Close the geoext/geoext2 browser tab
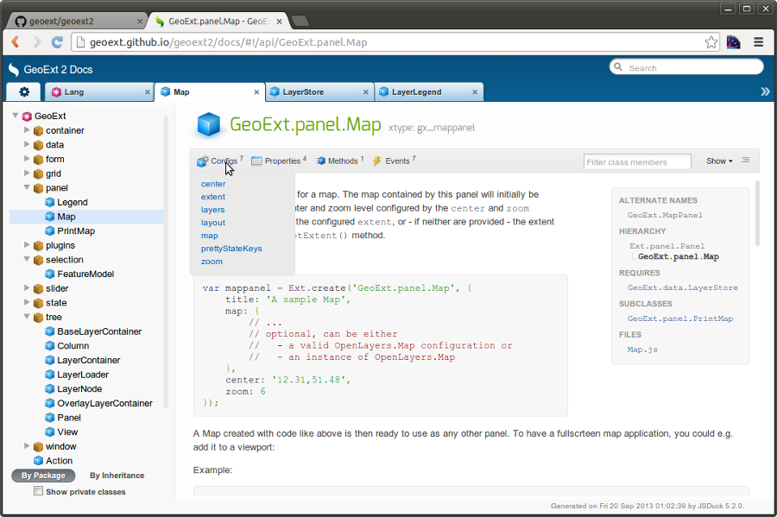Screen dimensions: 777x517 (x=140, y=22)
